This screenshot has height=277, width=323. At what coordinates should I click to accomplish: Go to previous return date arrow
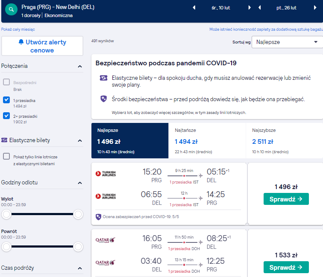pyautogui.click(x=260, y=8)
